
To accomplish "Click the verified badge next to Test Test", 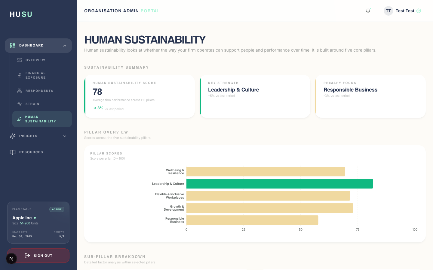I will (x=419, y=10).
